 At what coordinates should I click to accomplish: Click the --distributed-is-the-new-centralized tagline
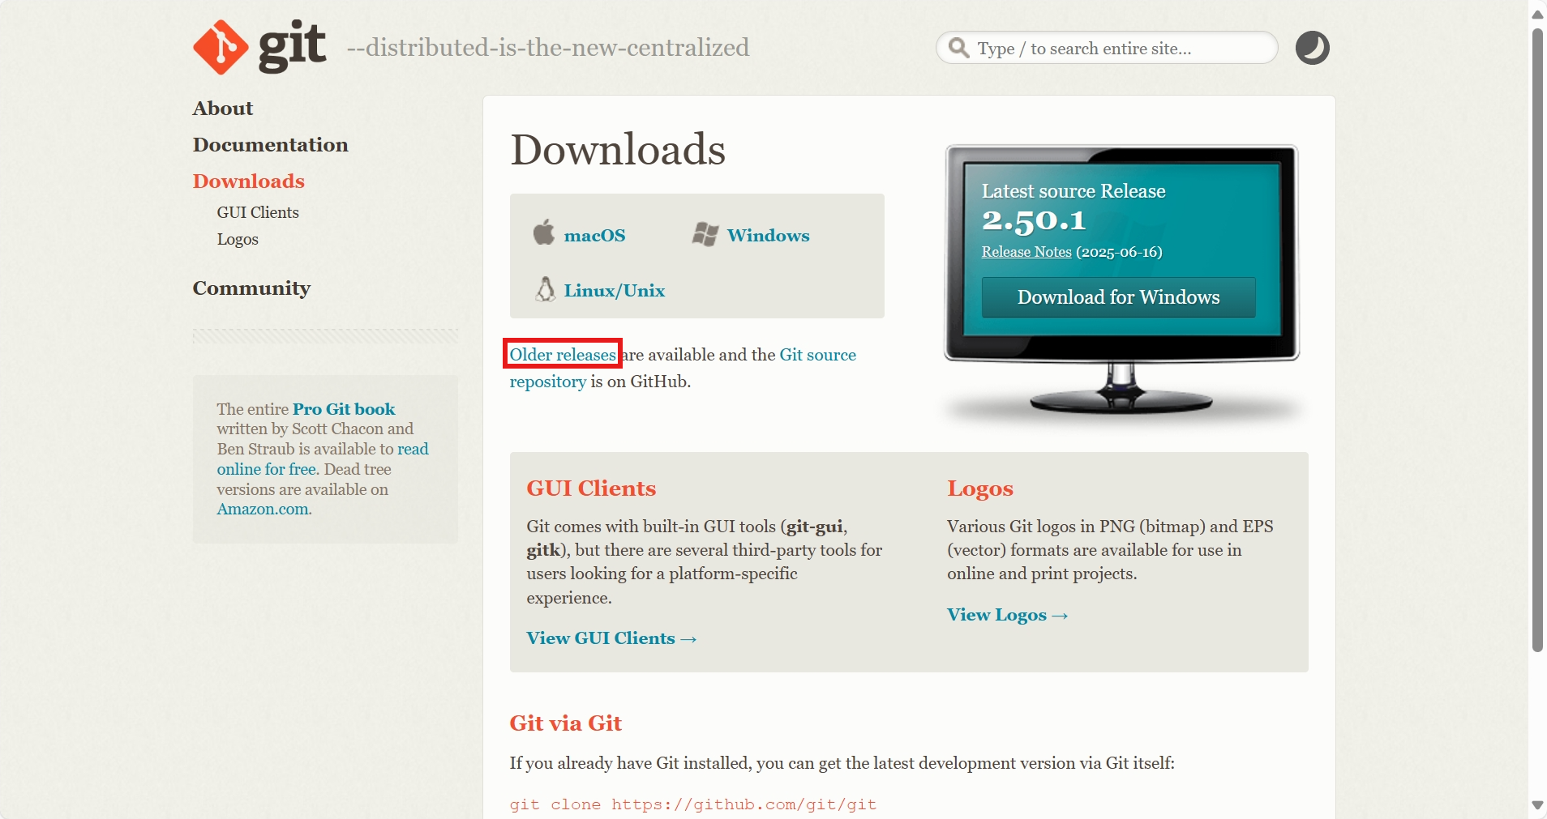(548, 48)
